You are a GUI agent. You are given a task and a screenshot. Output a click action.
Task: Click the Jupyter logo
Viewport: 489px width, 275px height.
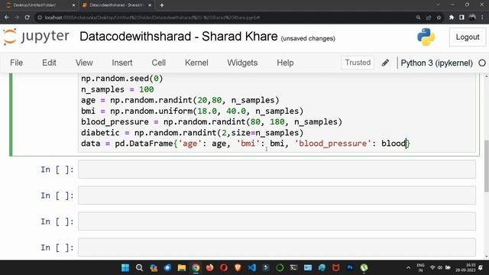(36, 37)
